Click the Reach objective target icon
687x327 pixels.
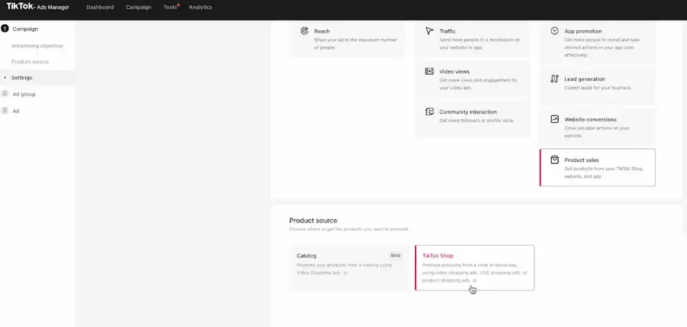point(304,31)
